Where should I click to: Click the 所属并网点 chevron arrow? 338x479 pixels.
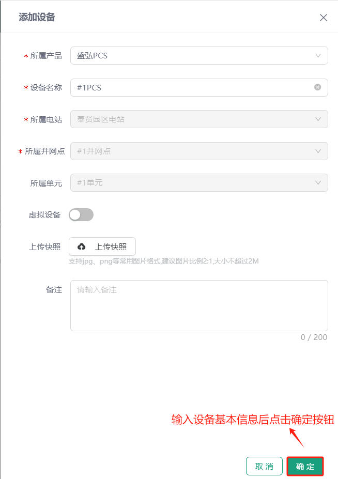tap(318, 151)
